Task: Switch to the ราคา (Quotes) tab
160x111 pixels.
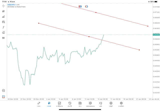Action: pyautogui.click(x=39, y=104)
